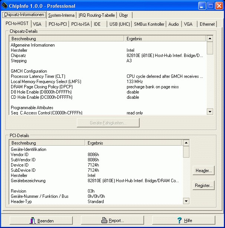Select the Programmable Attributes row
This screenshot has height=228, width=225.
coord(108,108)
